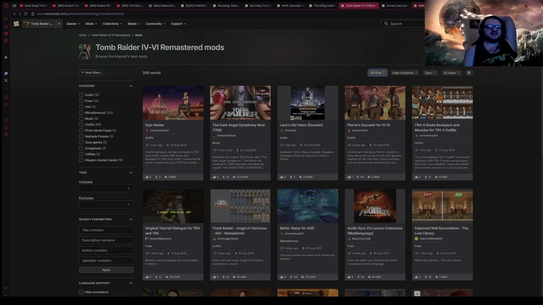Open Tomb Raider IV-VI Remastered breadcrumb link
The height and width of the screenshot is (305, 543).
(x=111, y=35)
